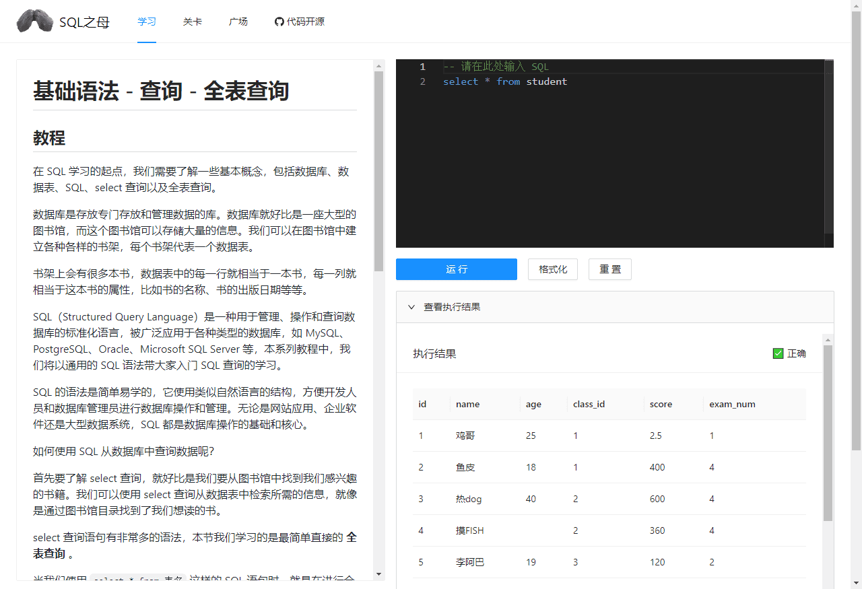Viewport: 862px width, 589px height.
Task: Open the 关卡 navigation item
Action: point(192,21)
